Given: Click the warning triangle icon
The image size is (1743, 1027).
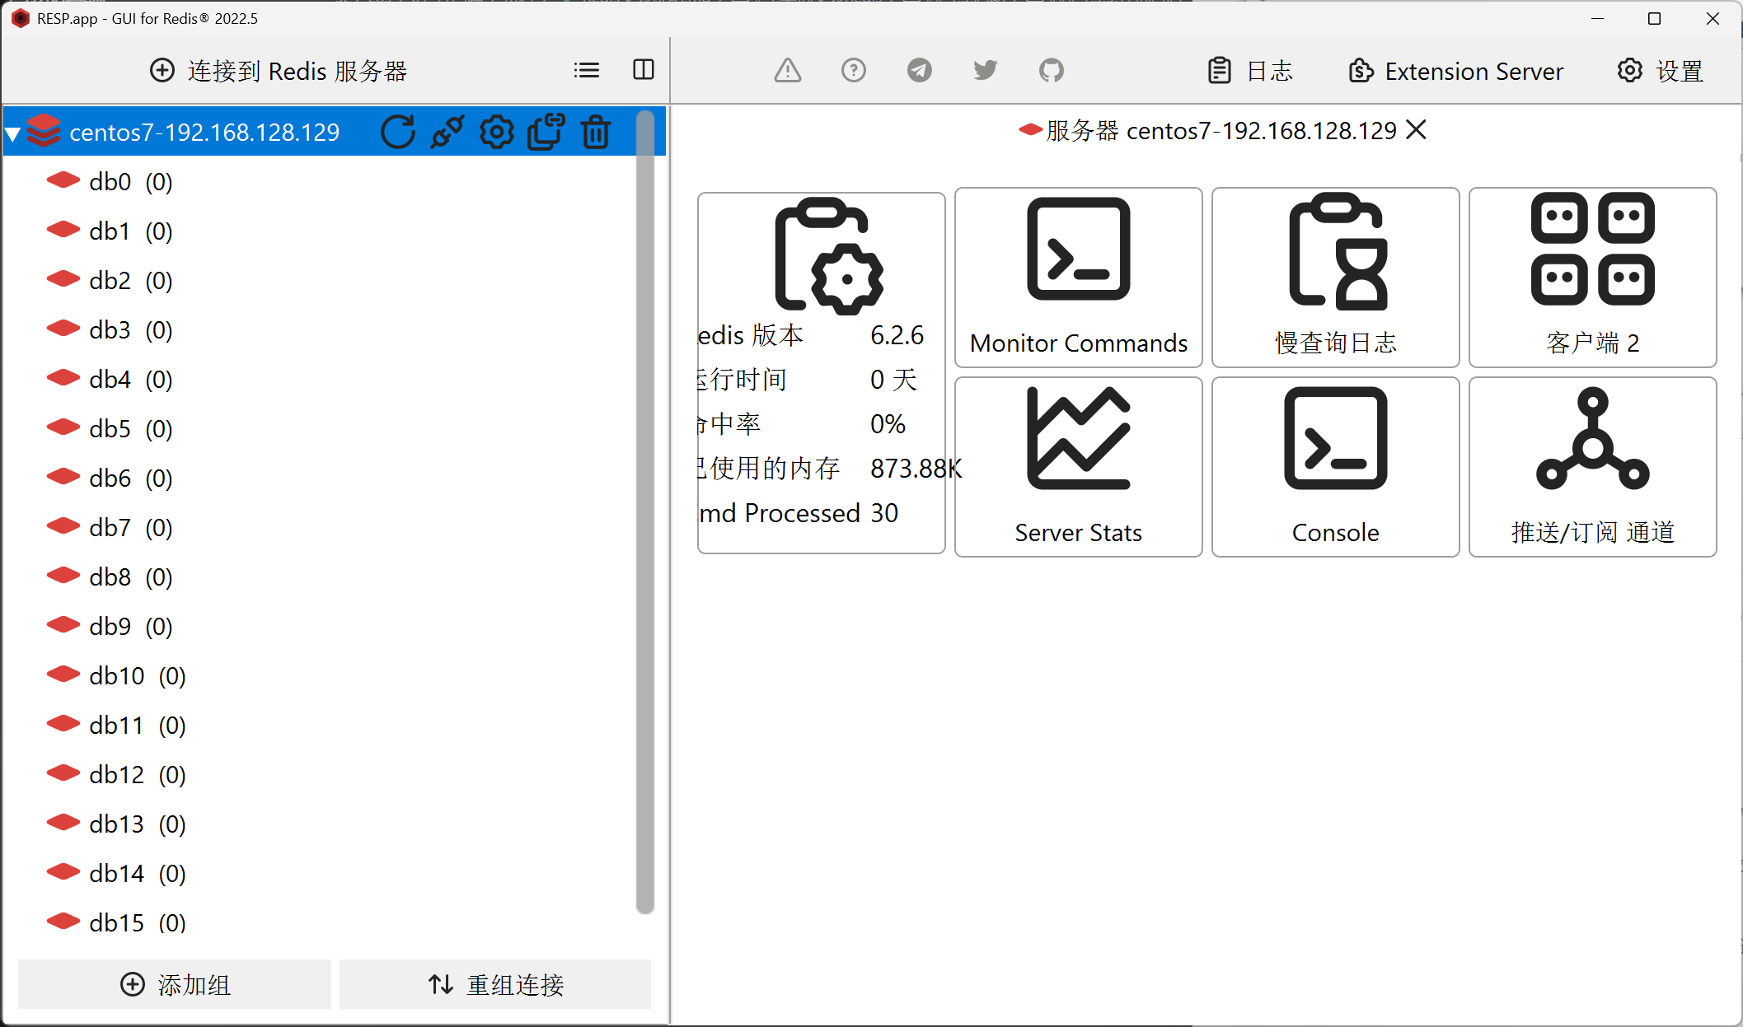Looking at the screenshot, I should tap(788, 70).
